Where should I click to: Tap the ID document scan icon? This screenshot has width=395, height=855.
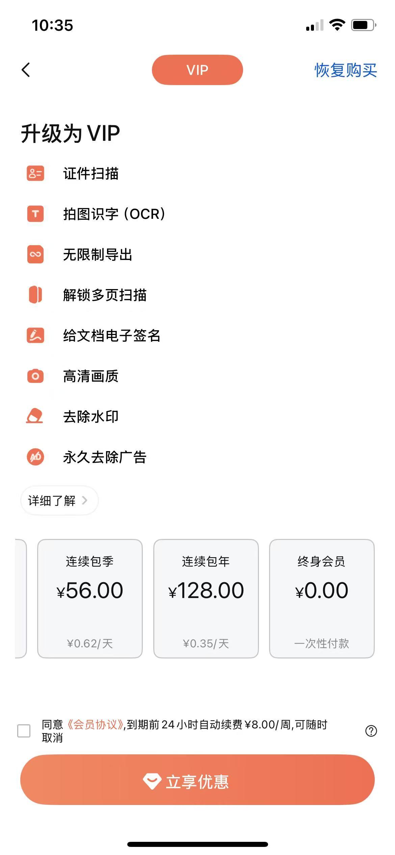(35, 174)
